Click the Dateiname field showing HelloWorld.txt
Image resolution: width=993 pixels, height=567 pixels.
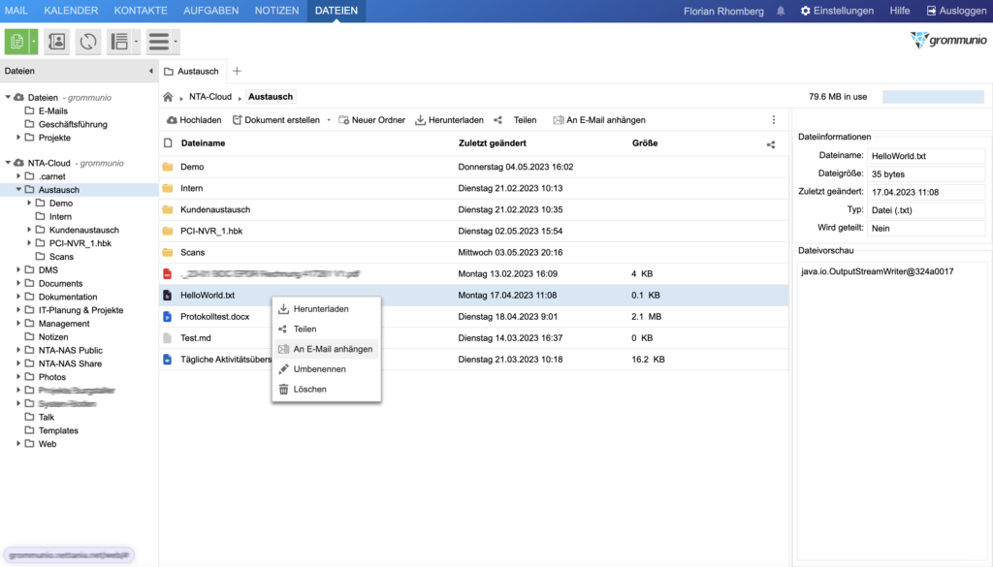(x=926, y=156)
